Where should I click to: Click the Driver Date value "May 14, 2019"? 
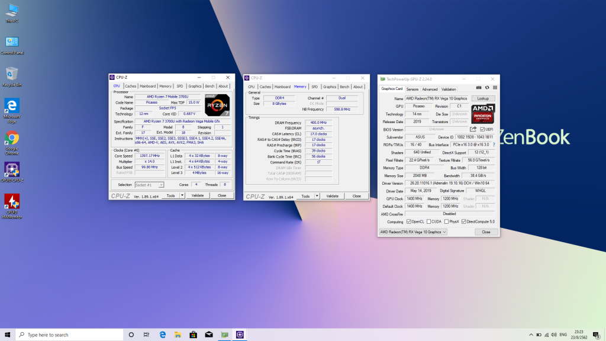421,191
